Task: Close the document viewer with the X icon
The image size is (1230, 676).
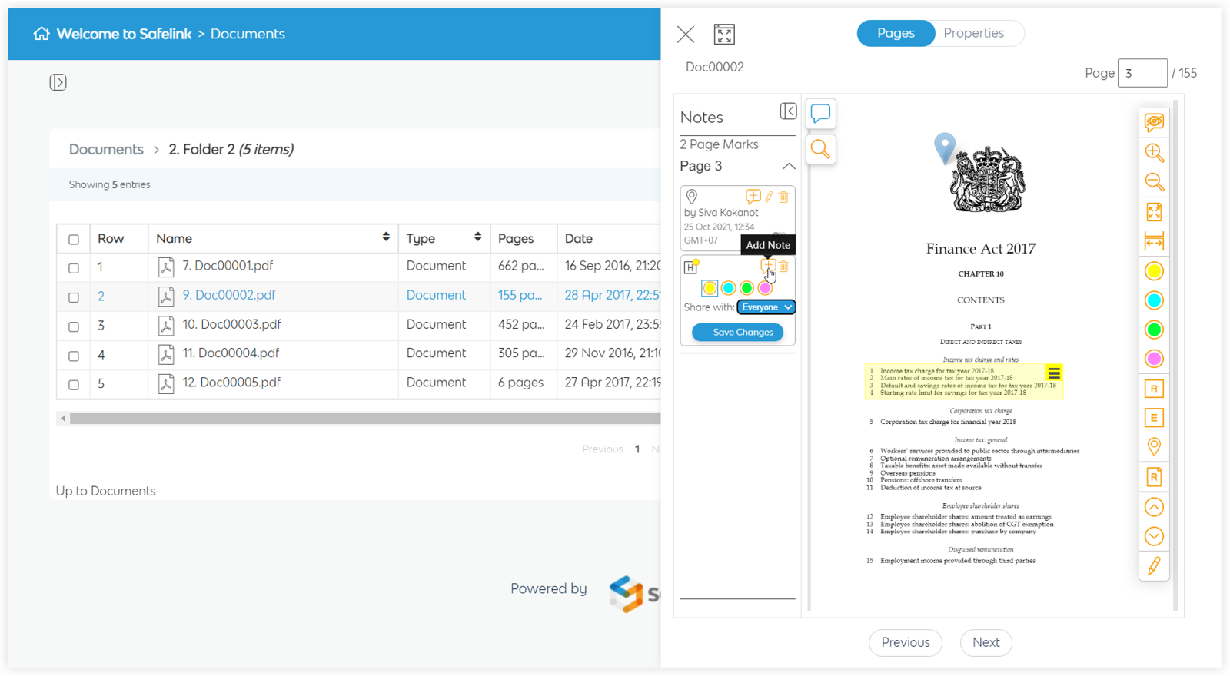Action: [x=686, y=34]
